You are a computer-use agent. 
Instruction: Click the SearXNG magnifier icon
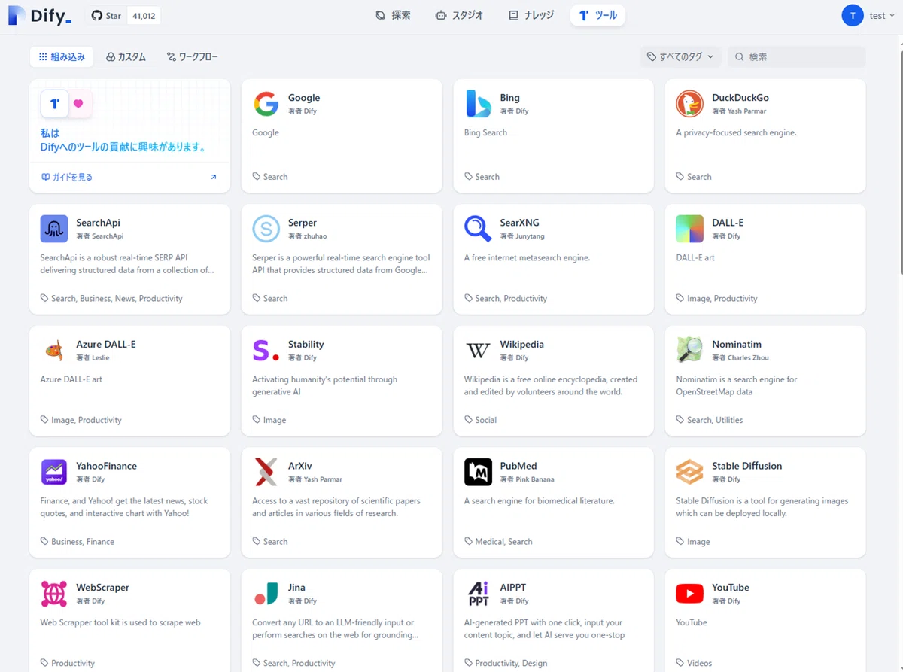point(478,229)
